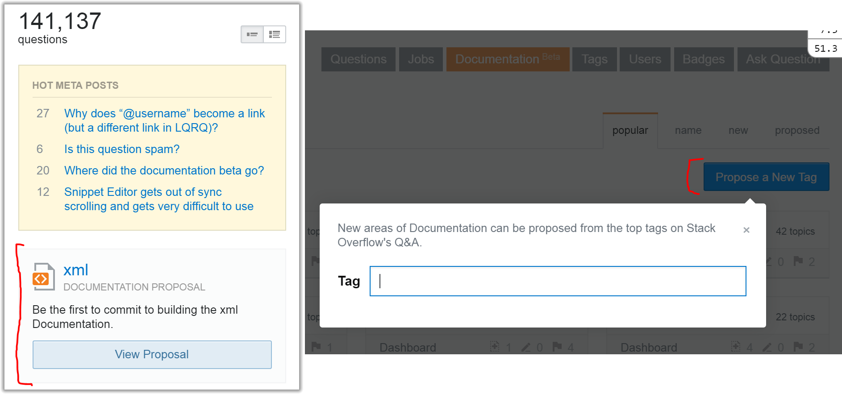
Task: Open the Documentation Beta tab
Action: pos(508,59)
